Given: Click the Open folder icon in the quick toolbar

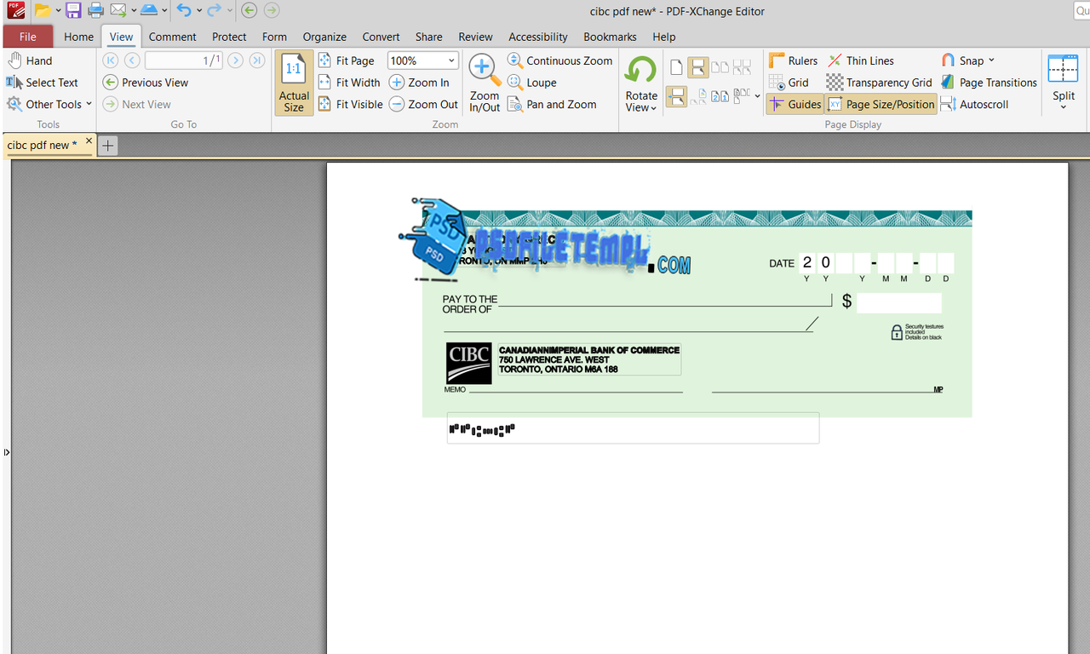Looking at the screenshot, I should (x=42, y=10).
